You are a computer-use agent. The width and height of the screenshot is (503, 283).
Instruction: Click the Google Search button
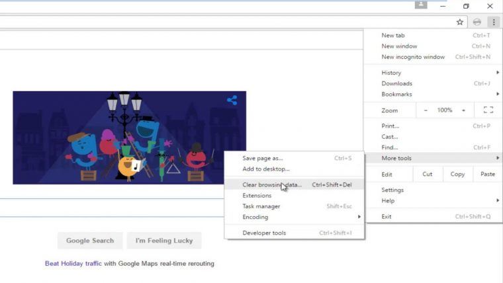click(90, 241)
